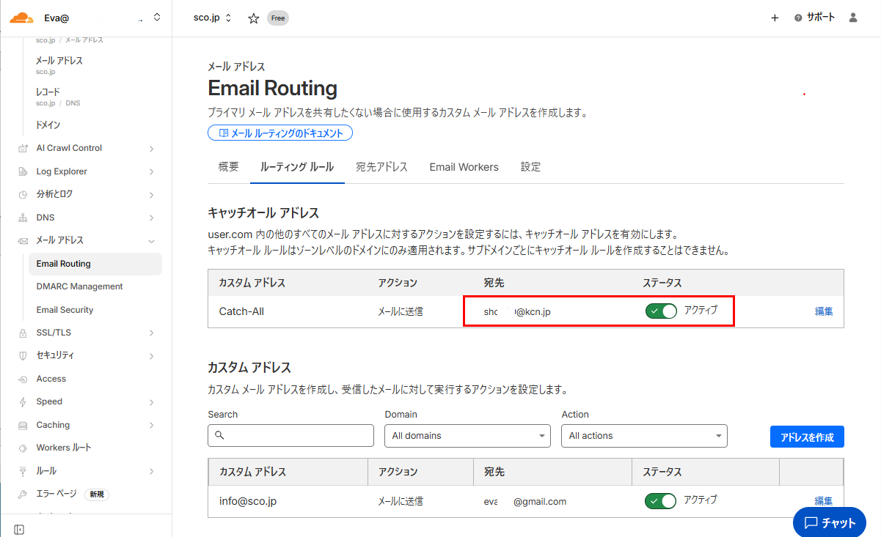Open the All domains dropdown

467,436
